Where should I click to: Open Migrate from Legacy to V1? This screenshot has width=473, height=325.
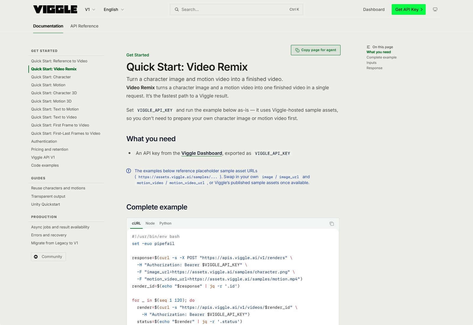(x=55, y=243)
